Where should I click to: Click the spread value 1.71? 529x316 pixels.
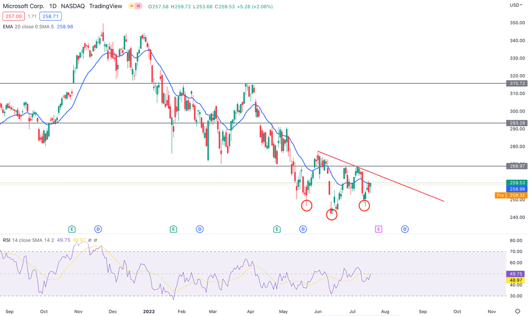[x=32, y=16]
